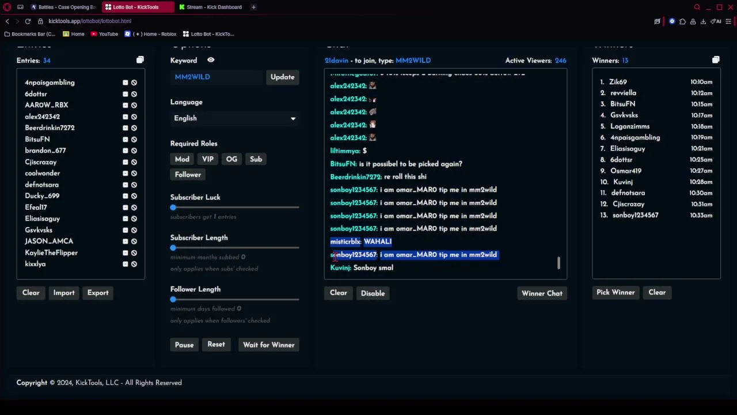Remove 6dottsr entry using minus icon
The image size is (737, 415).
pos(125,94)
